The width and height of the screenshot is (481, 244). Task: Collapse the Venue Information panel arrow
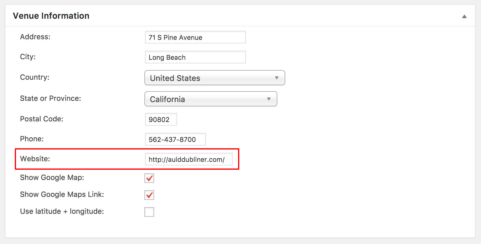click(464, 16)
